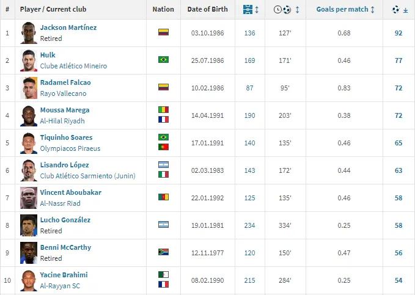Open Radamel Falcao's player profile
This screenshot has width=415, height=295.
65,82
